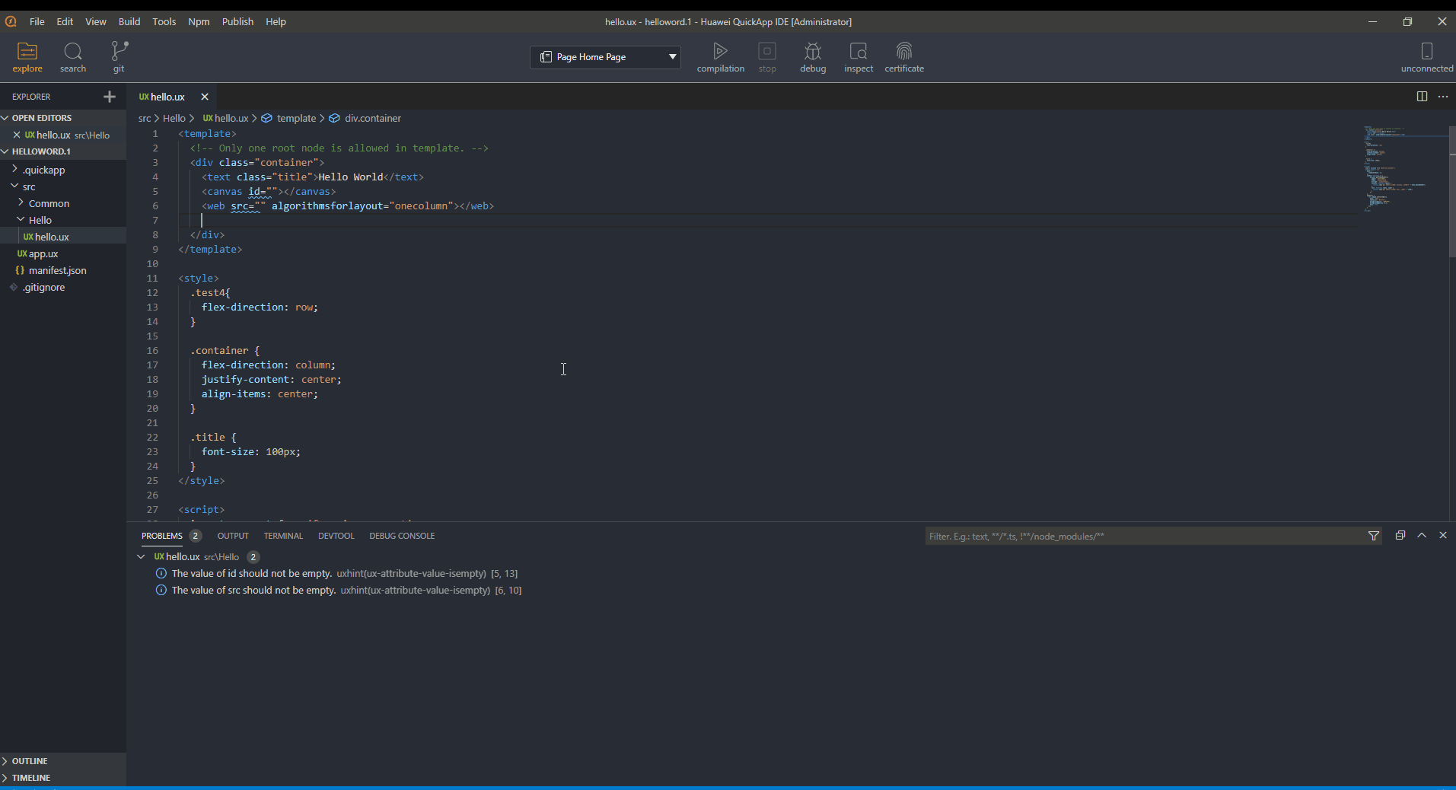The image size is (1456, 790).
Task: Restore the panel layout icon beside the filter
Action: [1400, 536]
